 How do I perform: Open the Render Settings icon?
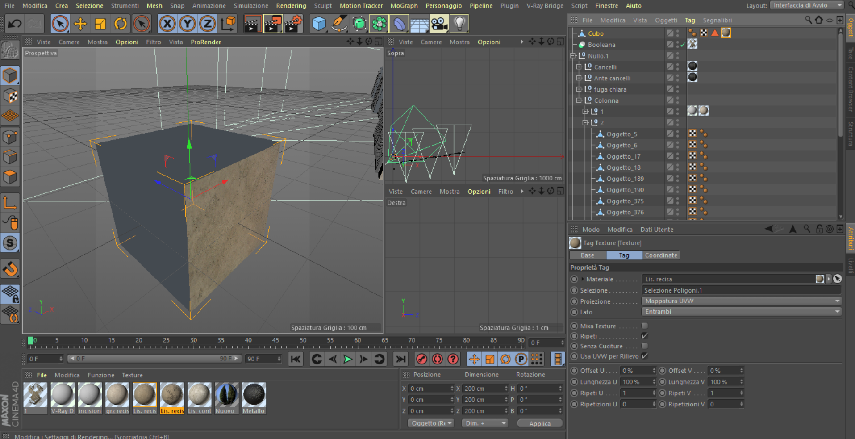(x=293, y=24)
